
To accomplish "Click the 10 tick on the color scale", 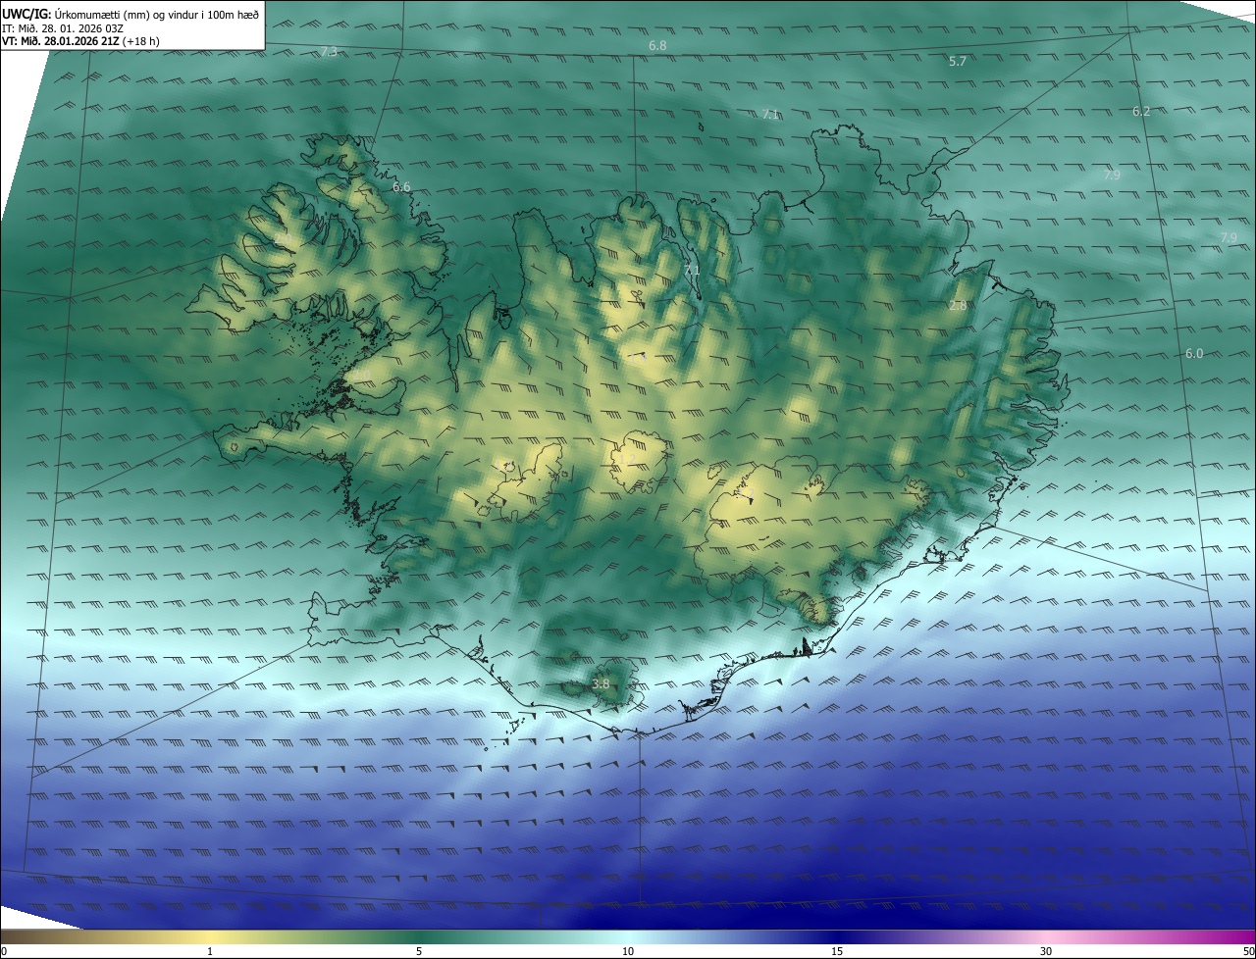I will 628,951.
